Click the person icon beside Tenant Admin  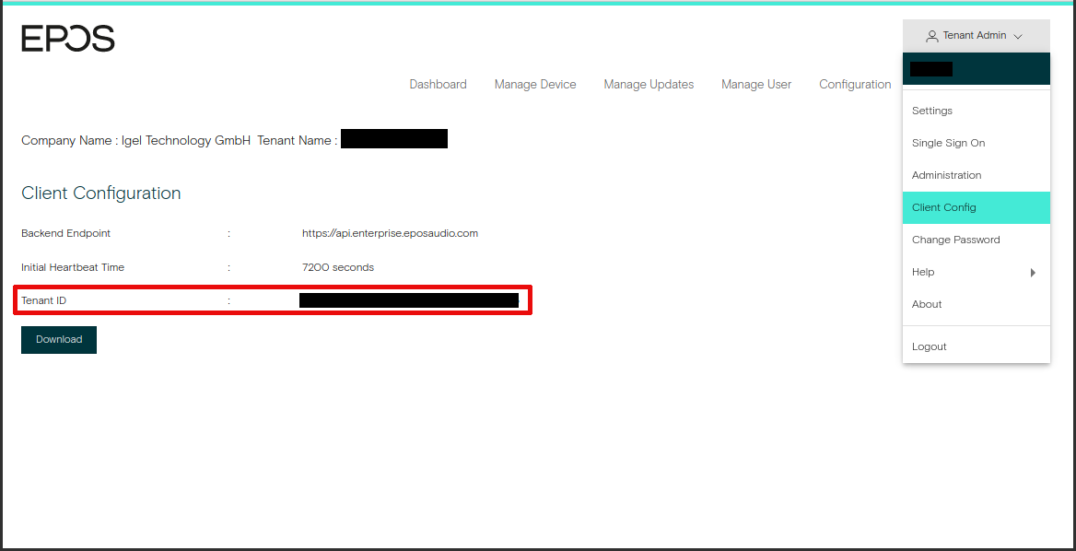click(930, 35)
